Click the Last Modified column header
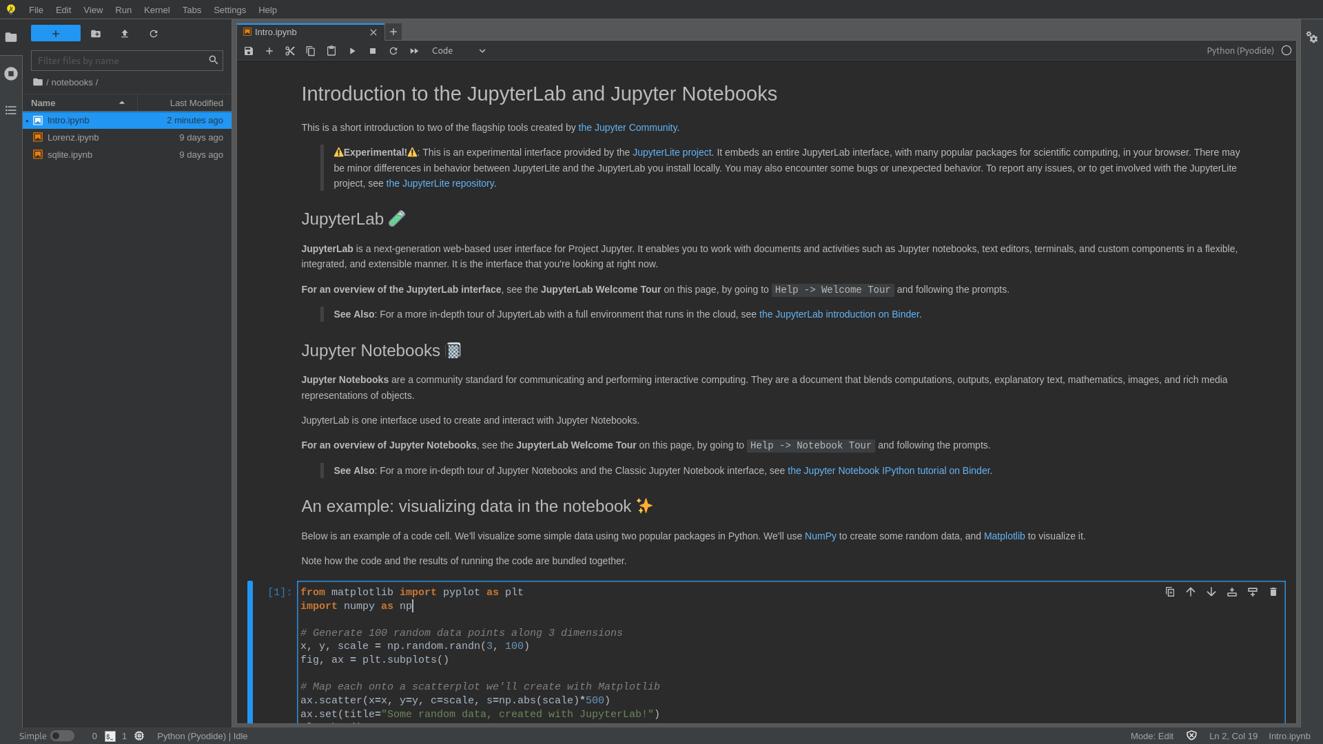 196,103
